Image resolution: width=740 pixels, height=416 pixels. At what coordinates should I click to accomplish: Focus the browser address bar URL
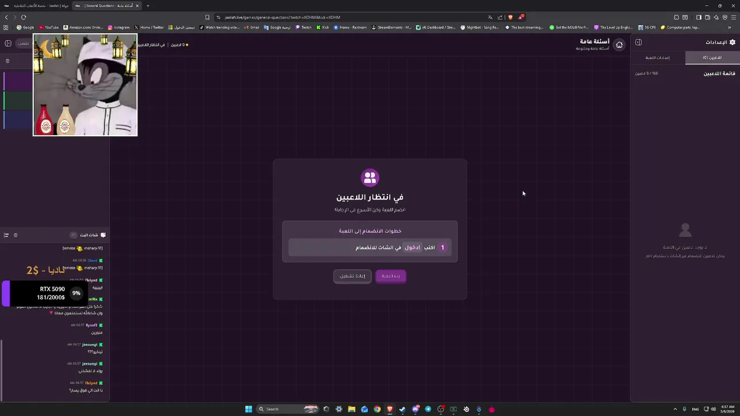coord(282,17)
